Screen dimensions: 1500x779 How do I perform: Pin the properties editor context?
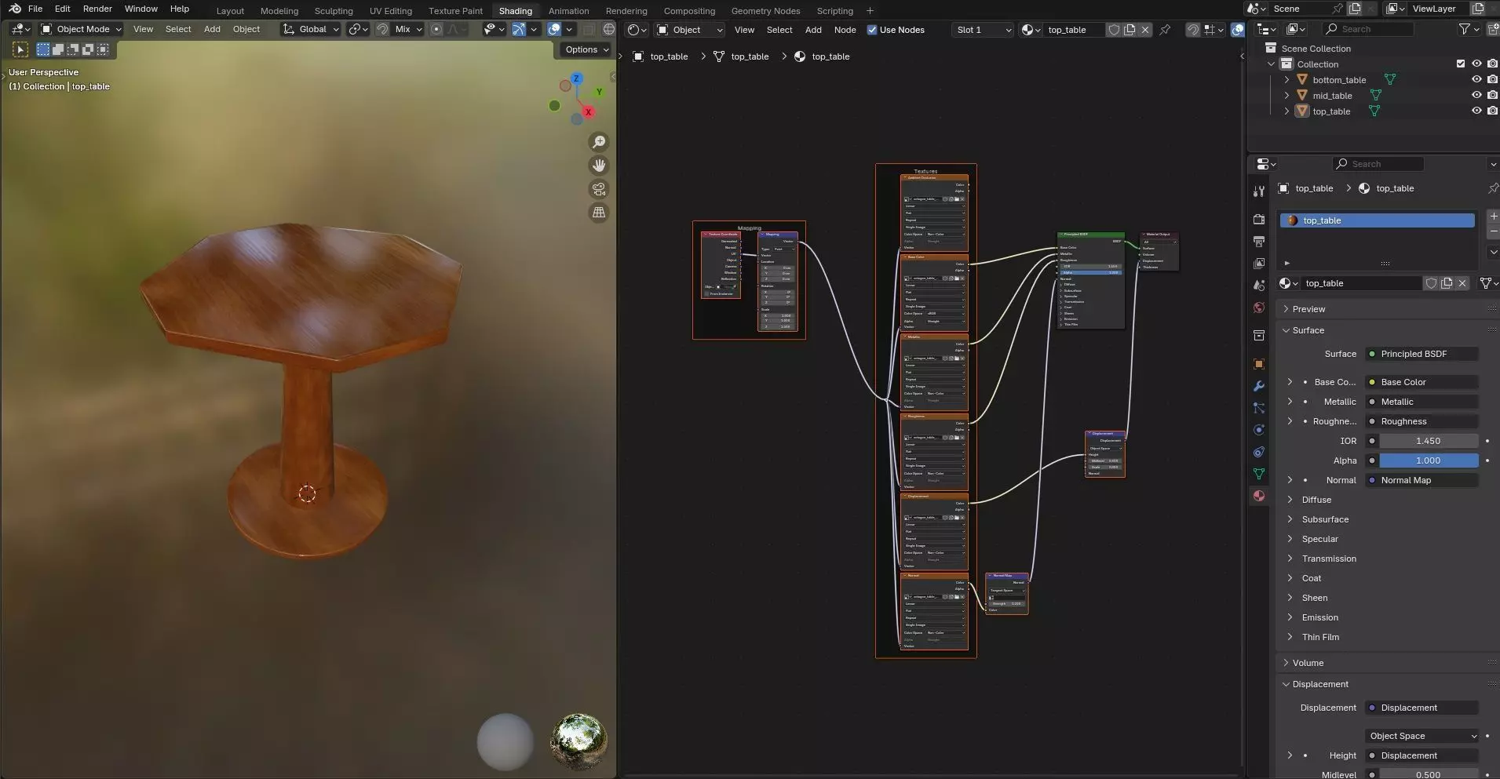(1492, 188)
